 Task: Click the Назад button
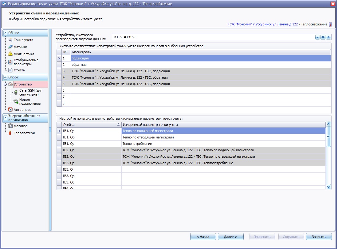[x=203, y=237]
